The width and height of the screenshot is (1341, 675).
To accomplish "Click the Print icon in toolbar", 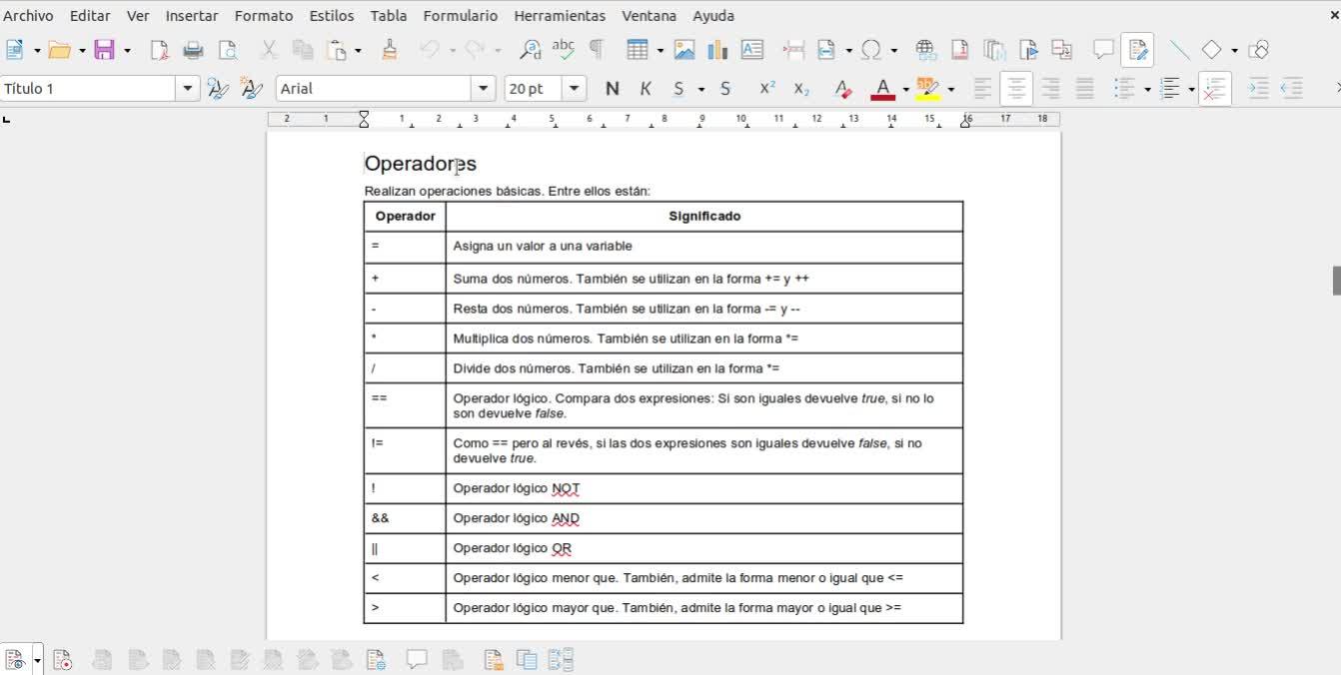I will (194, 50).
